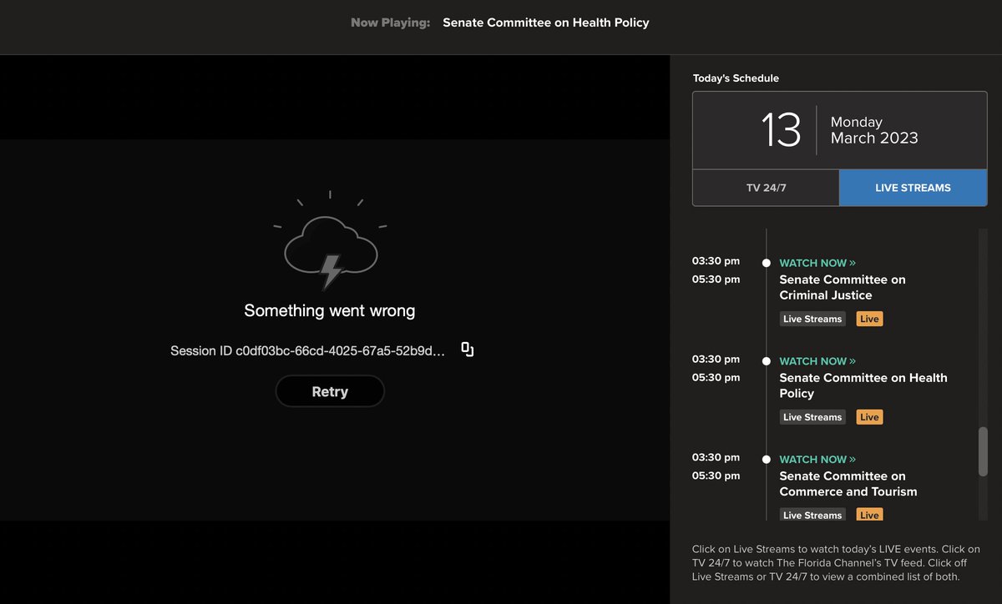Click Now Playing Senate Committee on Health Policy title

[x=545, y=23]
